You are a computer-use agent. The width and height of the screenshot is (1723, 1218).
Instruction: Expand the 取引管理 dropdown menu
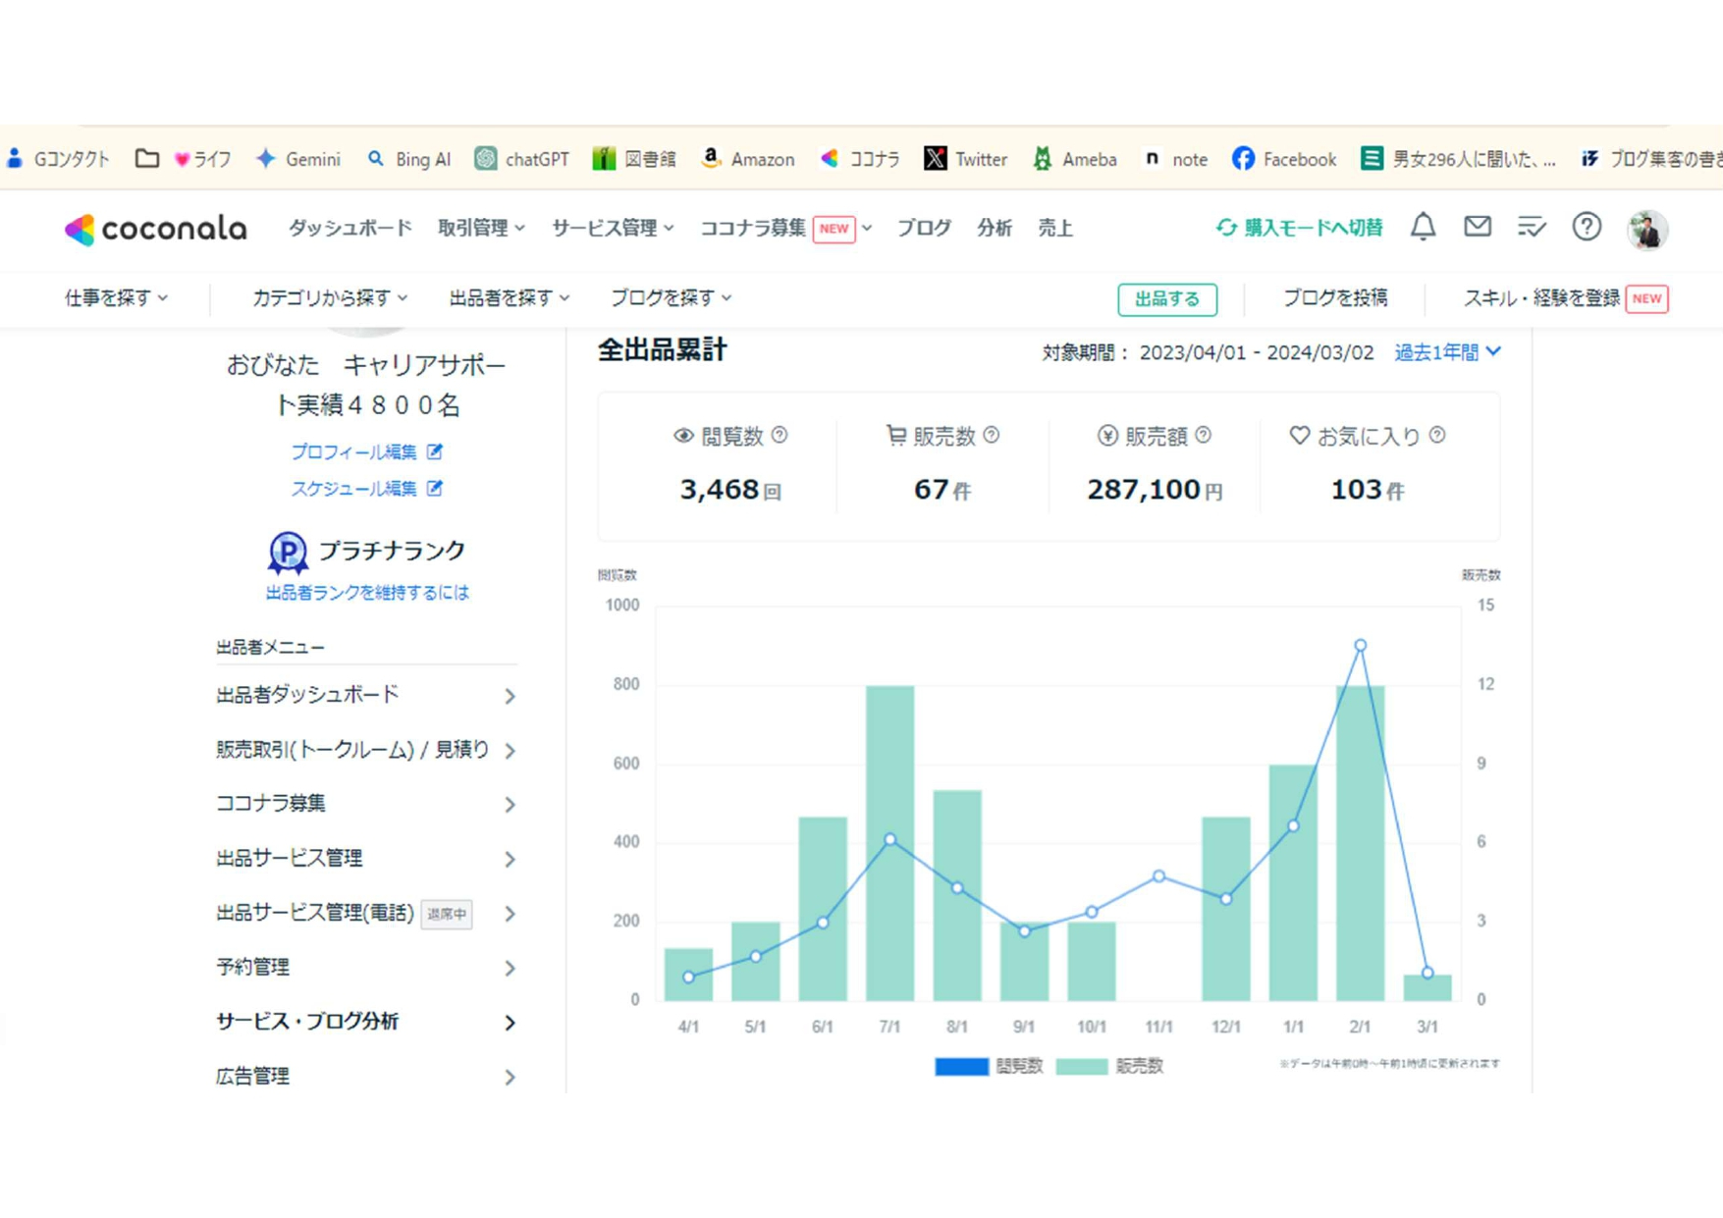pos(480,228)
